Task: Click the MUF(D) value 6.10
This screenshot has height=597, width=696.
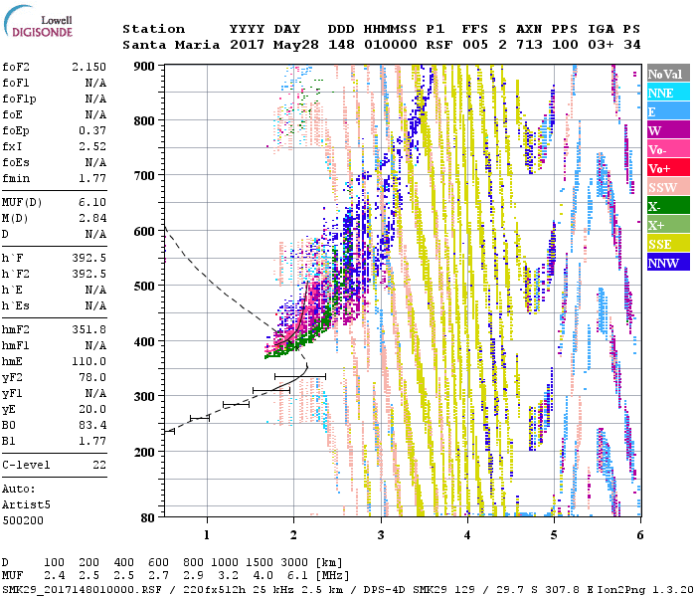Action: pyautogui.click(x=92, y=203)
